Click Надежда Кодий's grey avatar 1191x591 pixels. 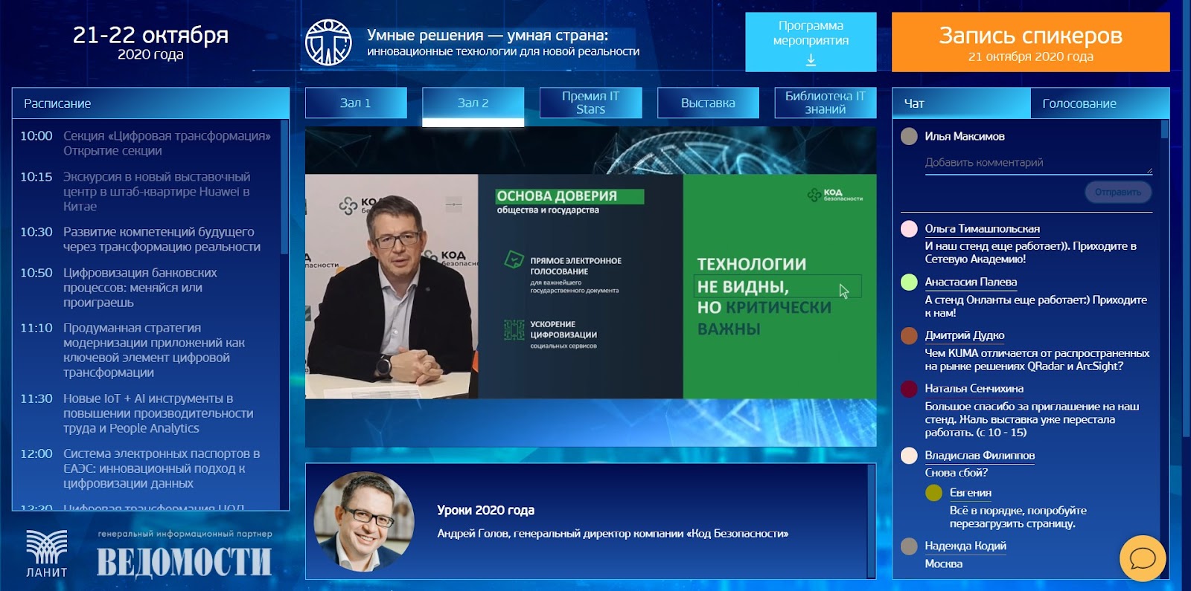pyautogui.click(x=909, y=546)
